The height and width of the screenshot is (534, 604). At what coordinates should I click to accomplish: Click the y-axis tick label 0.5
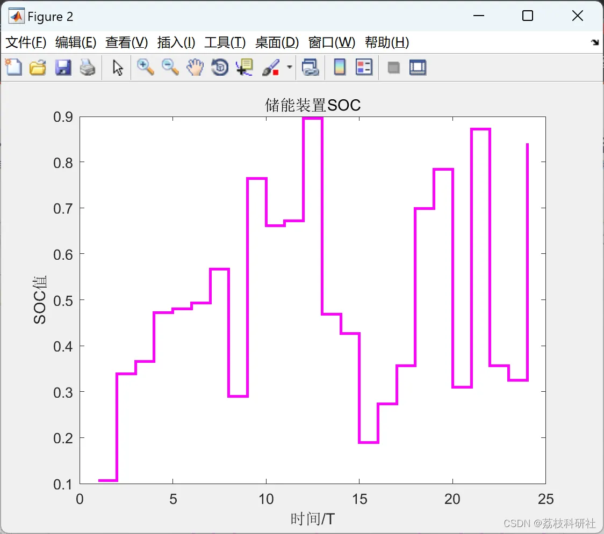tap(63, 301)
